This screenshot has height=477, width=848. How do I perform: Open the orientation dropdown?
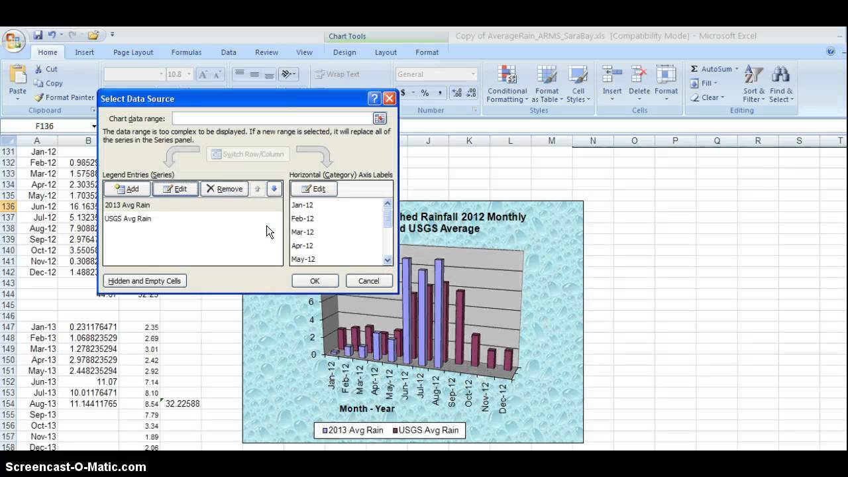click(x=288, y=74)
